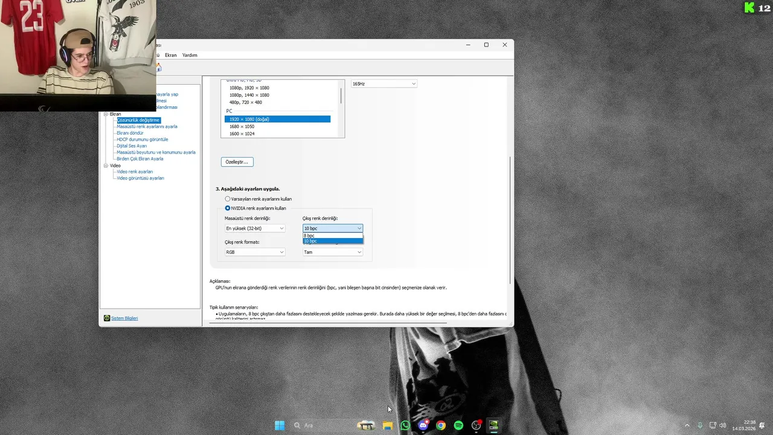773x435 pixels.
Task: Close the NVIDIA Control Panel window
Action: [x=505, y=45]
